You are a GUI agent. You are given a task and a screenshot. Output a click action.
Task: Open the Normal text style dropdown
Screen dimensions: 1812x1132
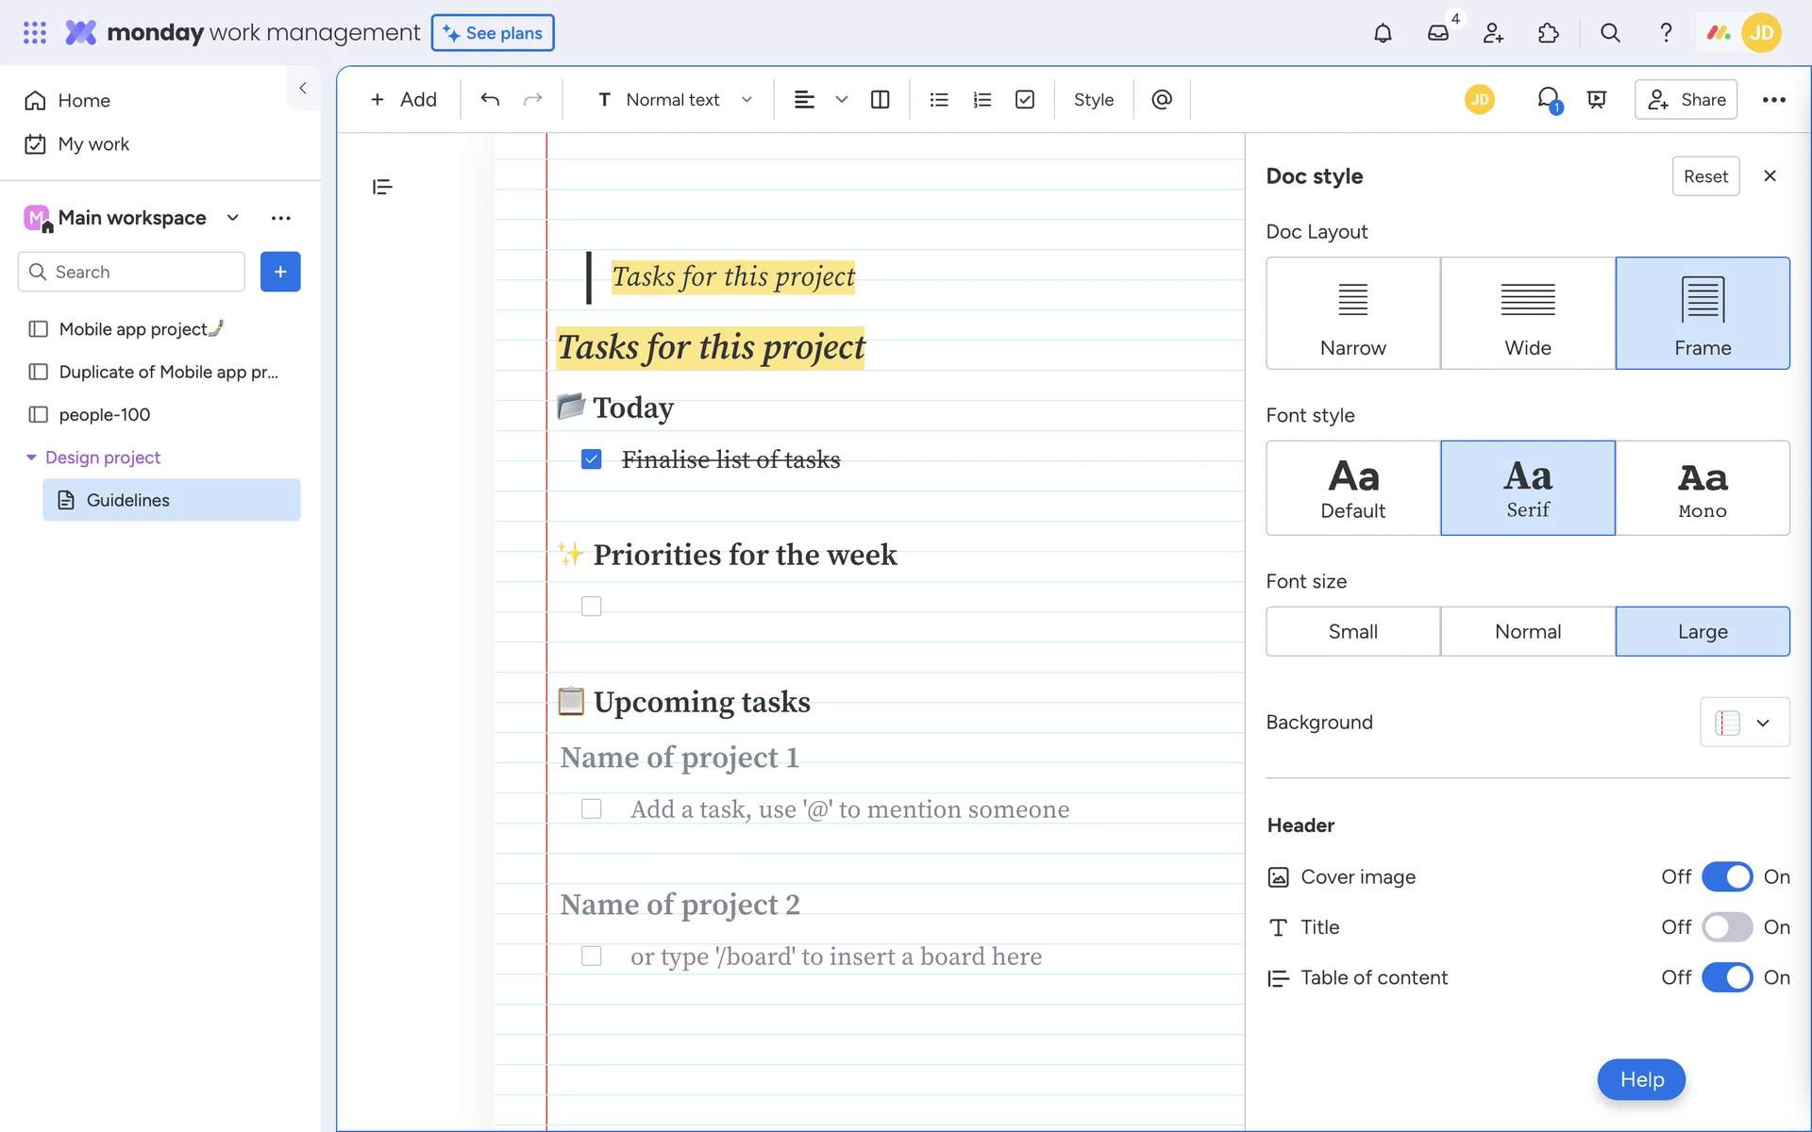[674, 99]
